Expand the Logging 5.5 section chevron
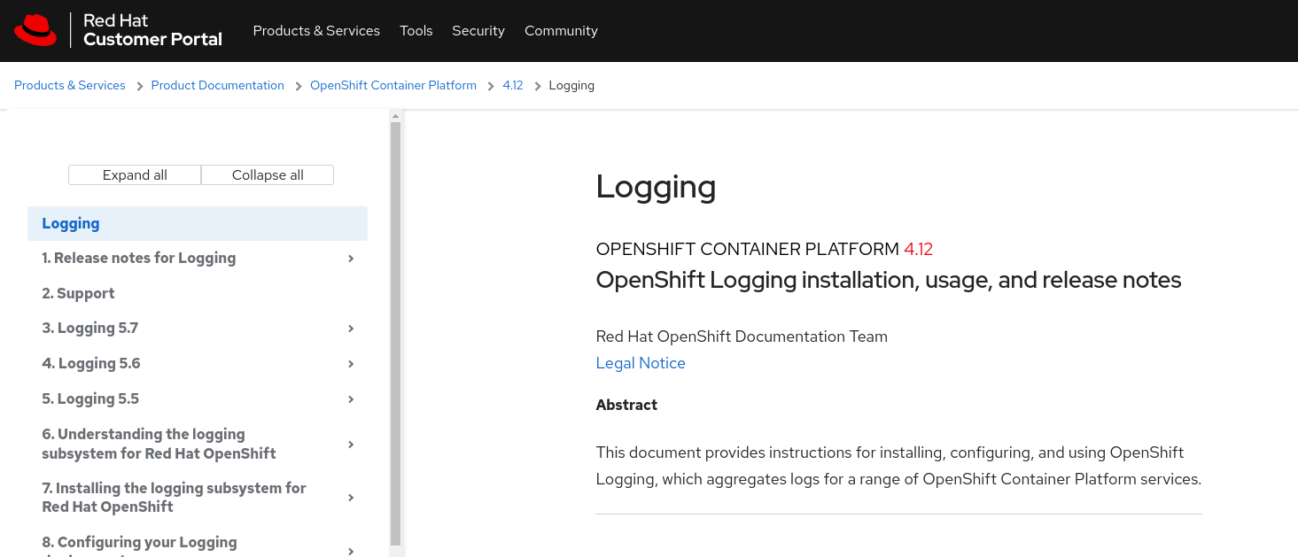The width and height of the screenshot is (1298, 557). pos(351,399)
